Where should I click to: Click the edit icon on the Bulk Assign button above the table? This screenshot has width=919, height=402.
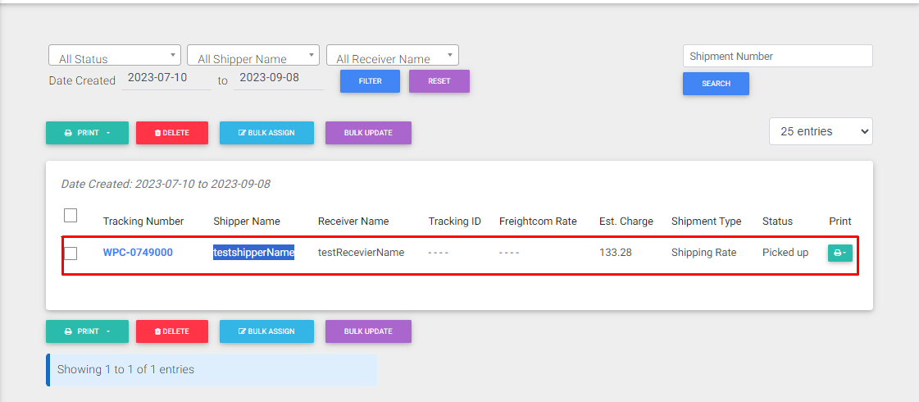[242, 133]
